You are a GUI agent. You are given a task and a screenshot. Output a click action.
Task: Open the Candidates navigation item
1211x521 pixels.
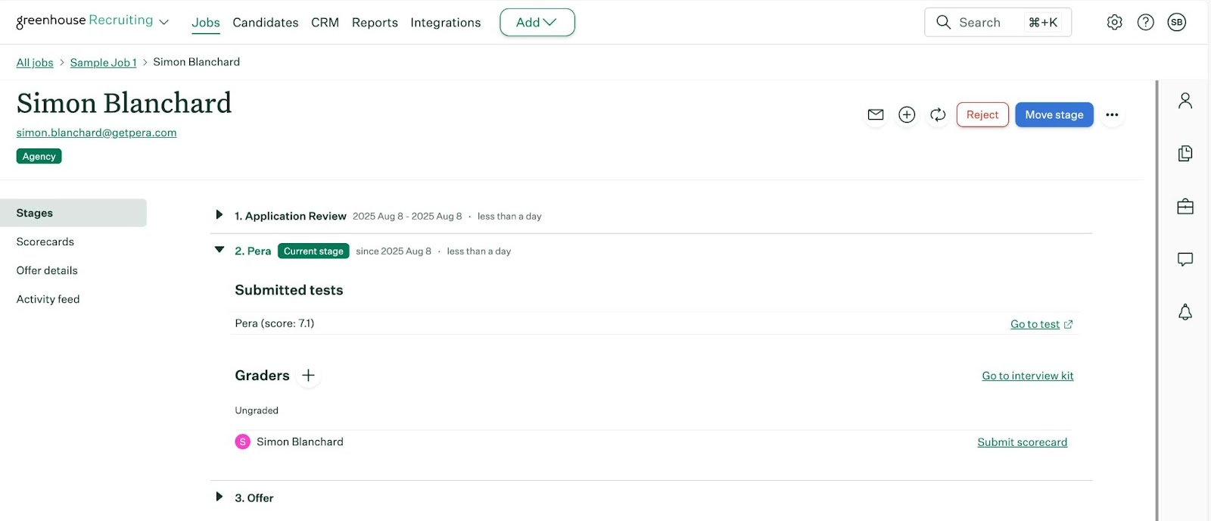coord(265,23)
